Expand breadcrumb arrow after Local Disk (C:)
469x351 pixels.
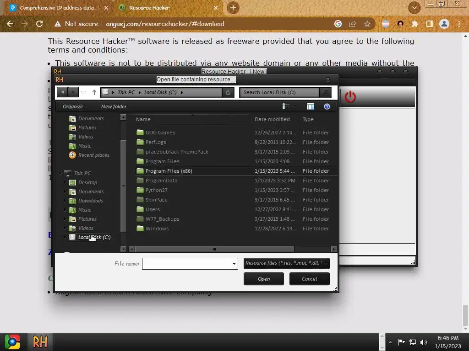coord(181,92)
